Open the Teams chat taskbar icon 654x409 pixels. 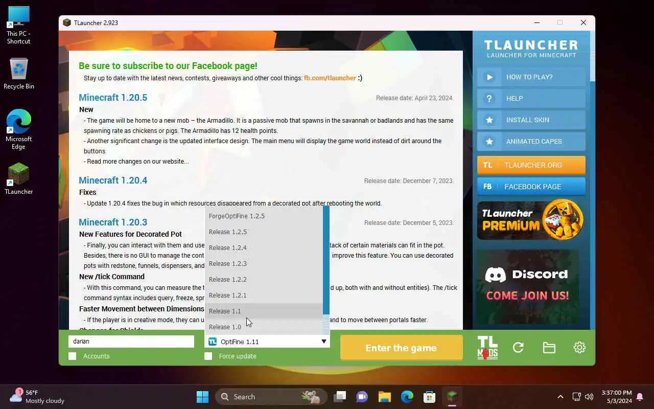pos(362,397)
